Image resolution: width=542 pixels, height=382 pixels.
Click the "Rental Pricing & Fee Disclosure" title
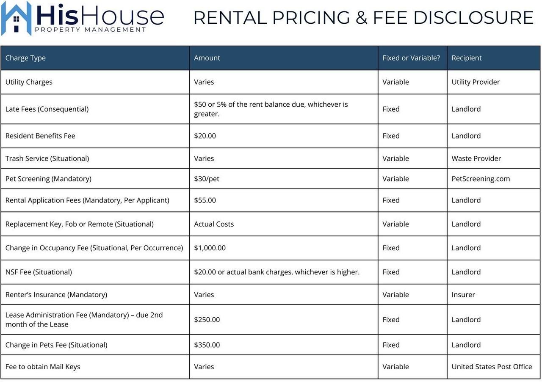pyautogui.click(x=363, y=18)
